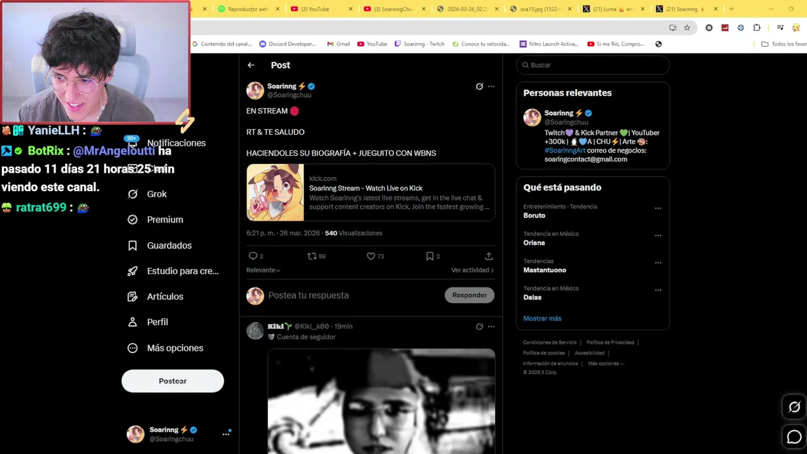The image size is (807, 454).
Task: Open the Kick.com stream link card
Action: [371, 192]
